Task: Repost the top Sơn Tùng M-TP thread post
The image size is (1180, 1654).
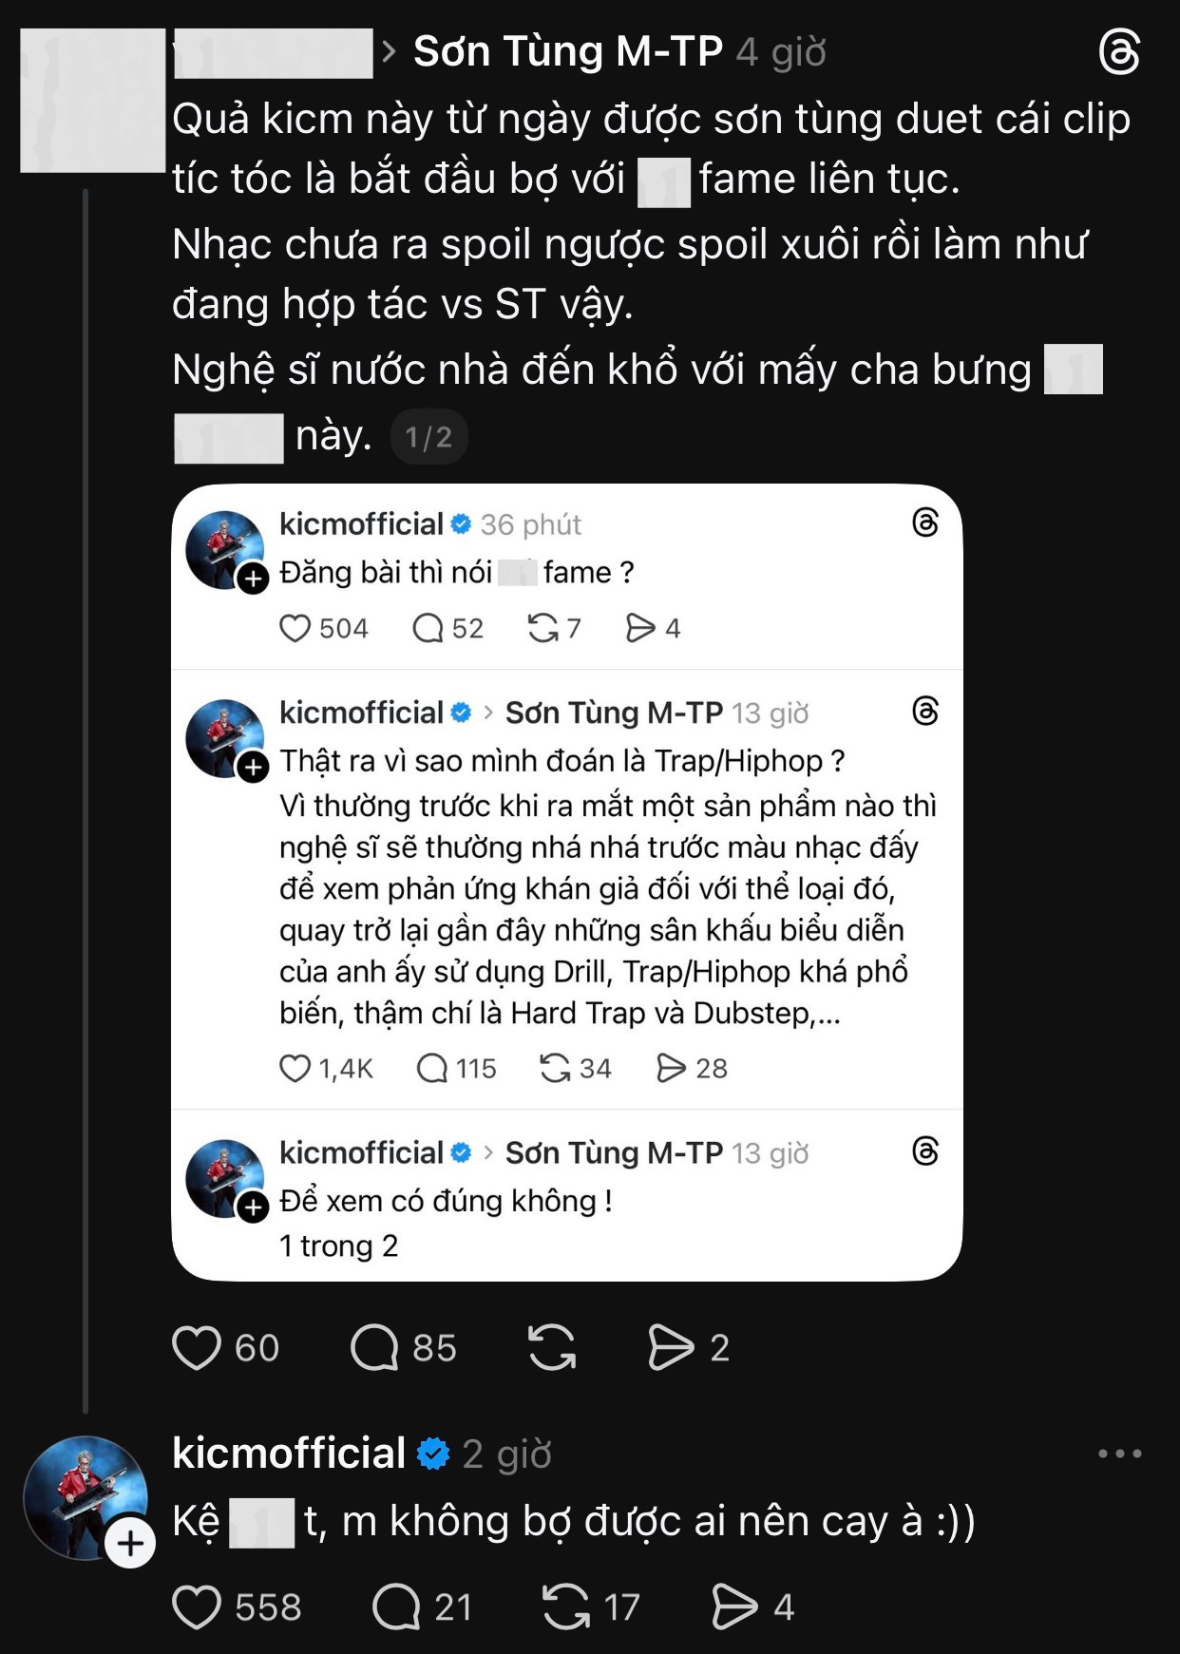Action: [x=552, y=1348]
